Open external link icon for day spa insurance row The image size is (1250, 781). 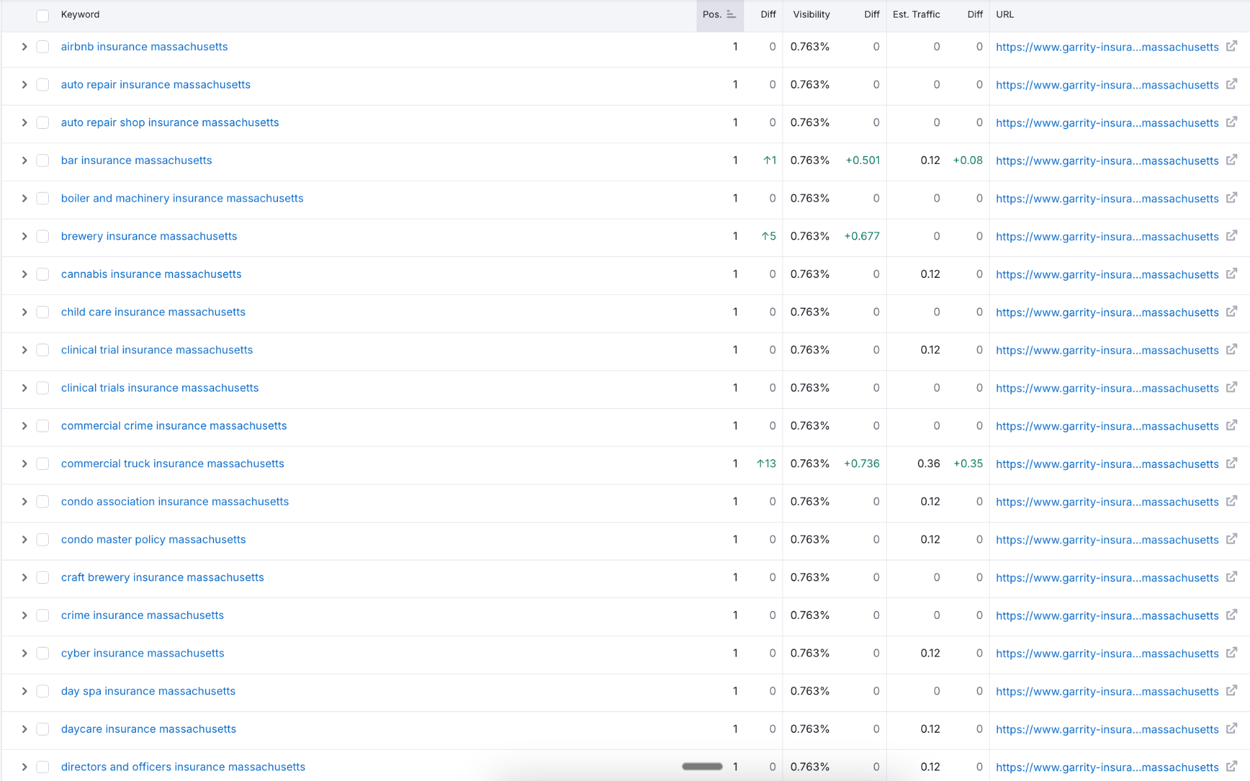[x=1231, y=691]
